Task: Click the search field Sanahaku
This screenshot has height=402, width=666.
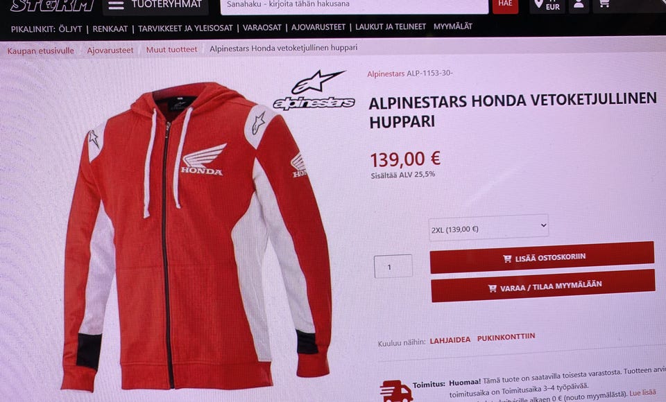Action: point(354,5)
